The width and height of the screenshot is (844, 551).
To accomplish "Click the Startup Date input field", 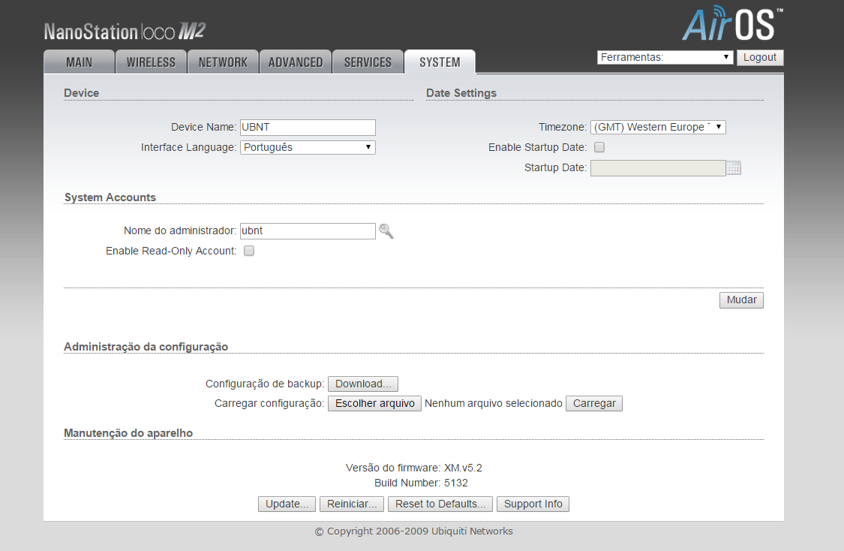I will pos(658,168).
